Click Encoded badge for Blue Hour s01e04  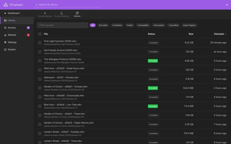point(153,106)
